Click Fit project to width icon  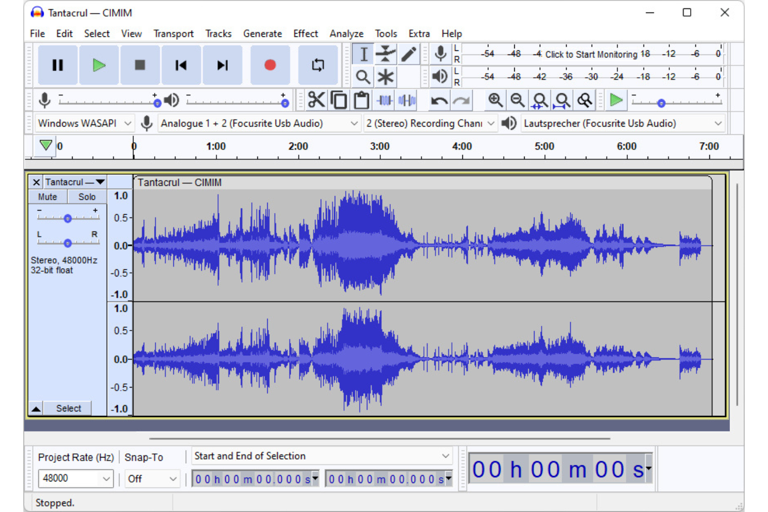coord(562,100)
